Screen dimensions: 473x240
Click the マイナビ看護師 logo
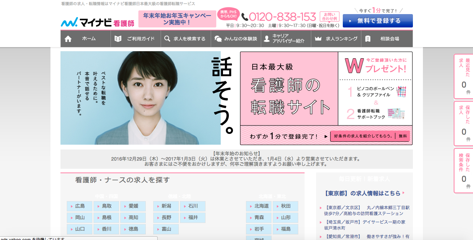[x=98, y=22]
